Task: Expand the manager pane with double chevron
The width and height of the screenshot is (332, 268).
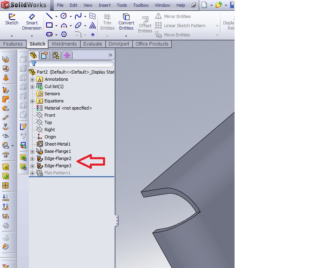Action: [110, 55]
